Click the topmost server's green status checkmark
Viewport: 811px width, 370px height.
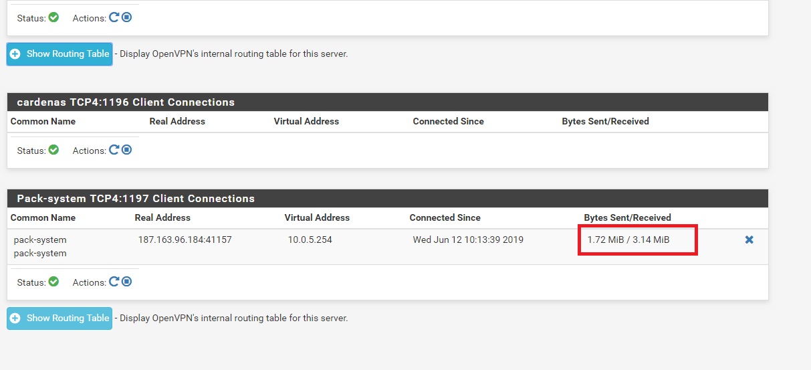[53, 17]
